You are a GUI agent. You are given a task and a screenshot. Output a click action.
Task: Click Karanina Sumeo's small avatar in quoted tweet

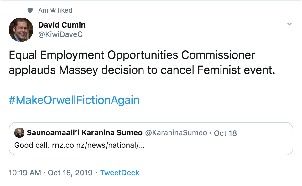pyautogui.click(x=19, y=133)
